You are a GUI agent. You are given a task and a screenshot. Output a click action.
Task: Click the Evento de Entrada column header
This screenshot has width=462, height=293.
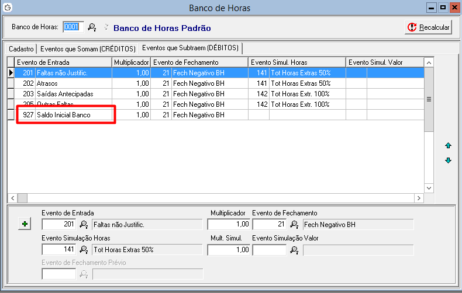63,62
